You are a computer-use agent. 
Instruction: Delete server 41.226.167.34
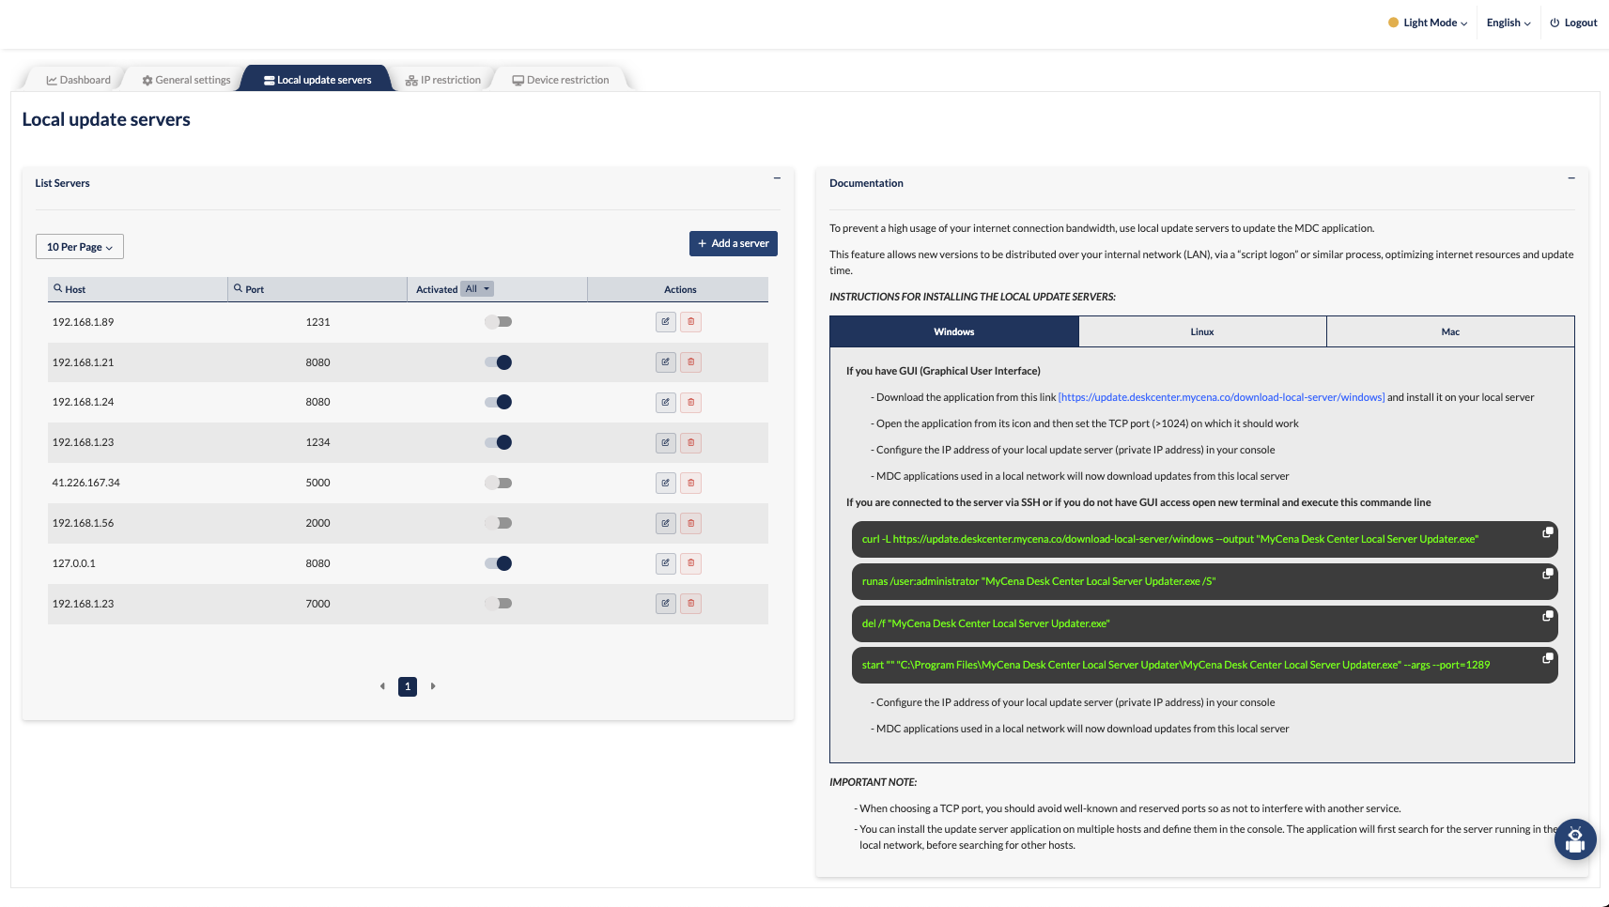point(691,484)
